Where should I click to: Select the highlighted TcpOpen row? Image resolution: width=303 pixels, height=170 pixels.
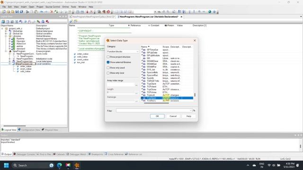167,98
